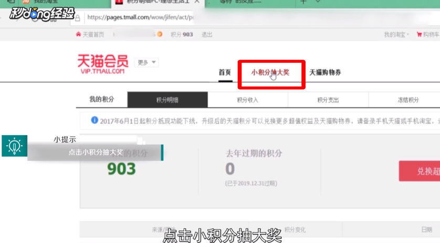Click the red 兑换 button
Screen dimensions: 440x243
tap(420, 171)
